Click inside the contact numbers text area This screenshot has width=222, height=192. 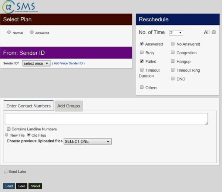pos(106,119)
